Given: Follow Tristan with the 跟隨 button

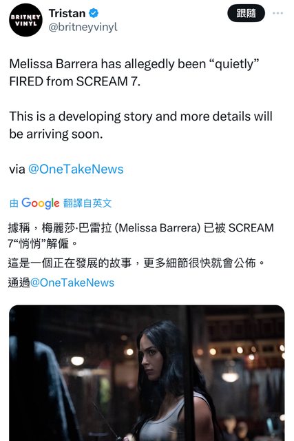Looking at the screenshot, I should pos(246,13).
